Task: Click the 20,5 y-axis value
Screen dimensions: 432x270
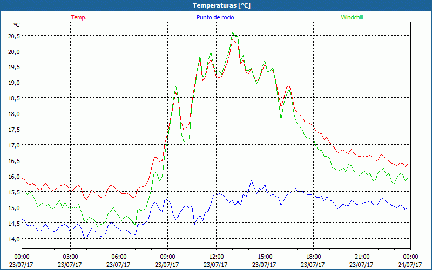Action: tap(14, 36)
